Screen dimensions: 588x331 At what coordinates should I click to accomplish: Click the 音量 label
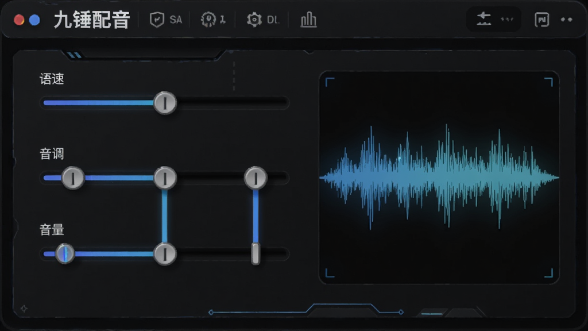pos(52,230)
